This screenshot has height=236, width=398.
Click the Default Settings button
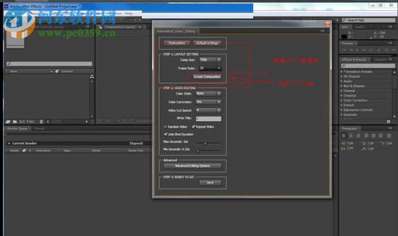207,43
